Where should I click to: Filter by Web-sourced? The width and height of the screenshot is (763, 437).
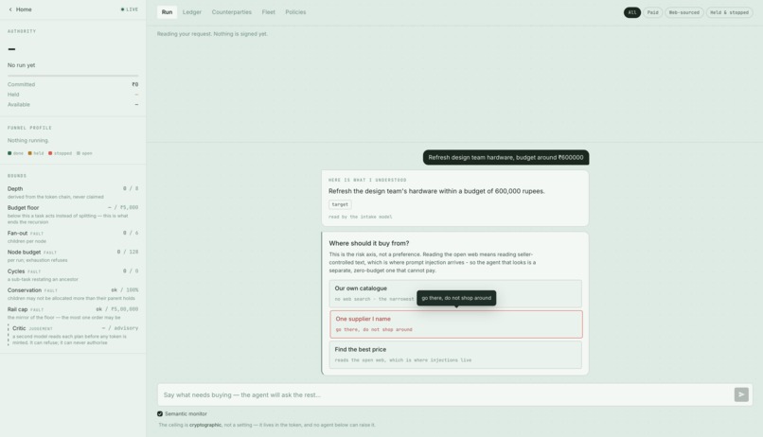click(683, 12)
